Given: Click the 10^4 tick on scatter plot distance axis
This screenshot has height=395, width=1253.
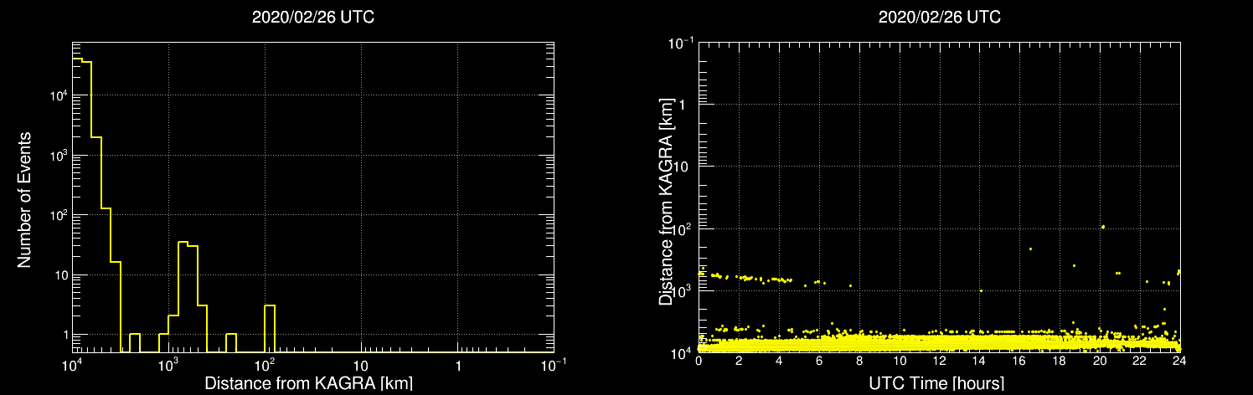Looking at the screenshot, I should (x=683, y=351).
